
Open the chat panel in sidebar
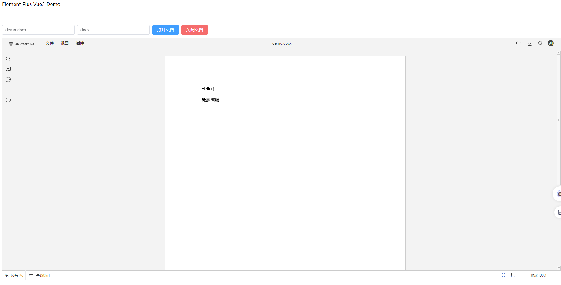tap(8, 79)
